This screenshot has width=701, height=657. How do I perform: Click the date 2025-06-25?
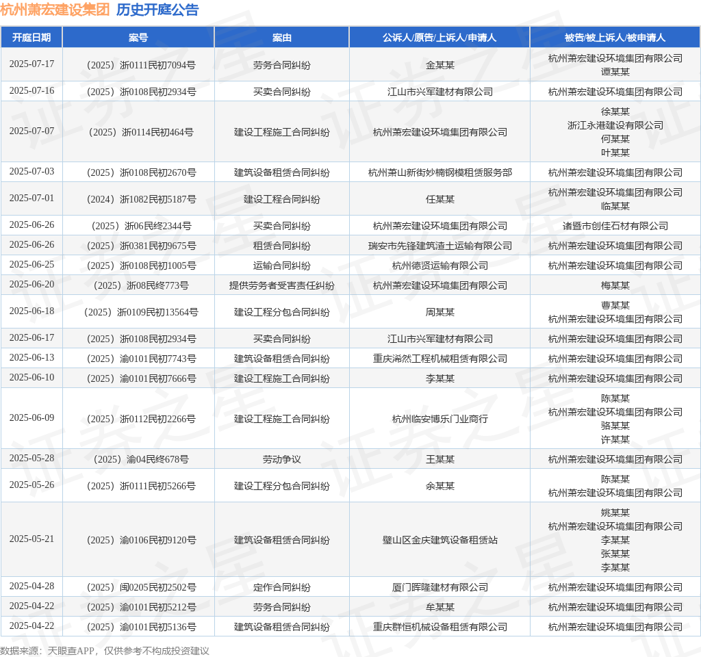coord(31,265)
